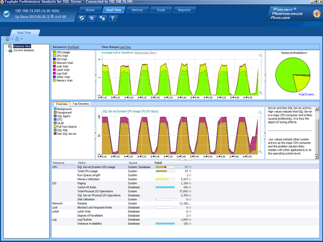Click the gears configuration icon button

pos(102,18)
